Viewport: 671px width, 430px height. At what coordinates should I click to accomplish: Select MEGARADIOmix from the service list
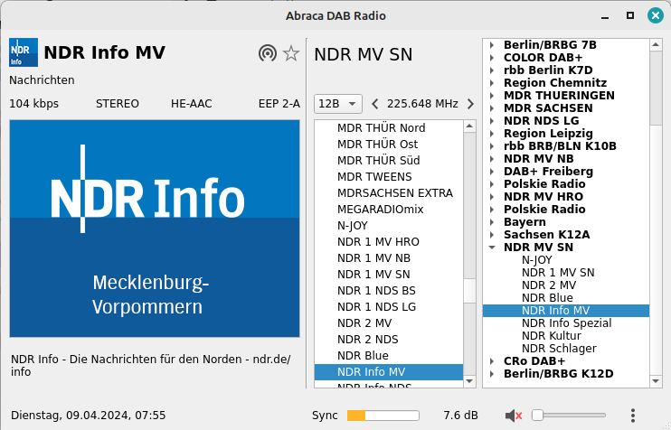tap(380, 210)
